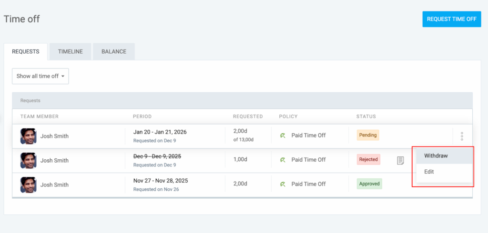Click the Paid Time Off icon in the Pending row

click(x=283, y=136)
